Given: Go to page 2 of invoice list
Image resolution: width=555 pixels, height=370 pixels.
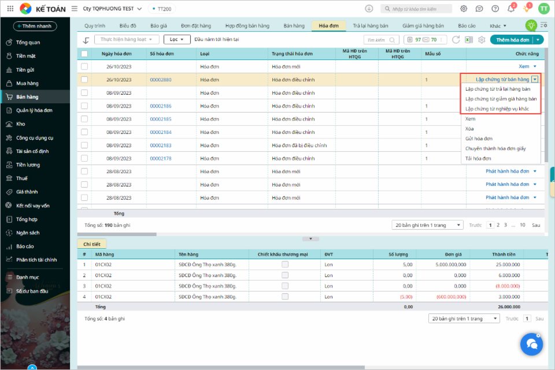Looking at the screenshot, I should tap(498, 225).
